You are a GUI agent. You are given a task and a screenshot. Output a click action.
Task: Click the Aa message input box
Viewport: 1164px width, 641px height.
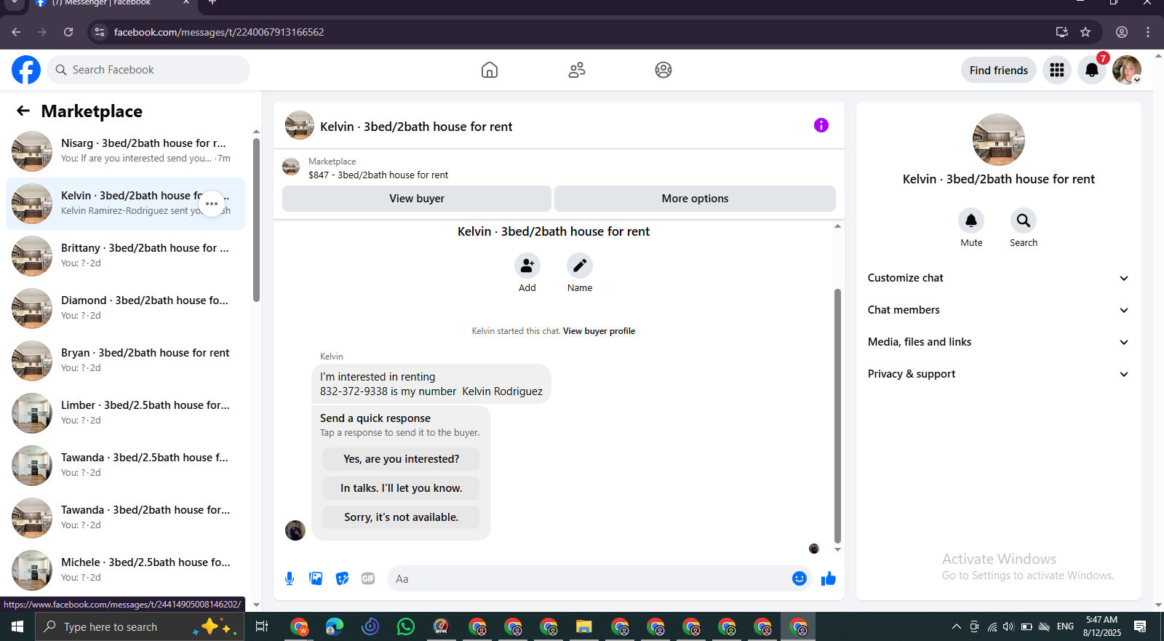589,578
